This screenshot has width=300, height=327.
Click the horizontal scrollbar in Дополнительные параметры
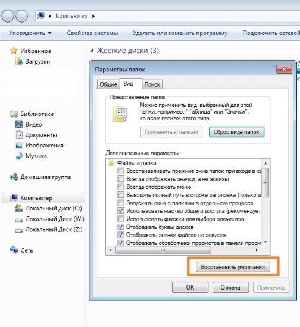tap(163, 250)
